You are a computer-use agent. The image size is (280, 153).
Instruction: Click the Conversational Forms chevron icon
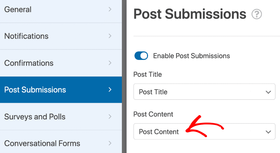(110, 143)
